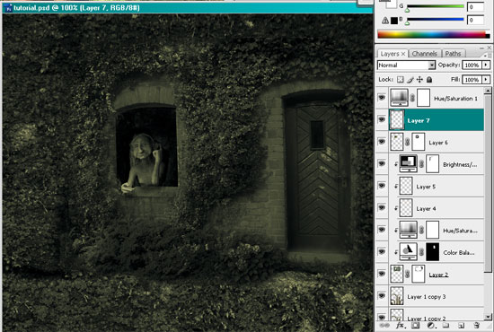
Task: Select Layer 6 name
Action: click(438, 143)
